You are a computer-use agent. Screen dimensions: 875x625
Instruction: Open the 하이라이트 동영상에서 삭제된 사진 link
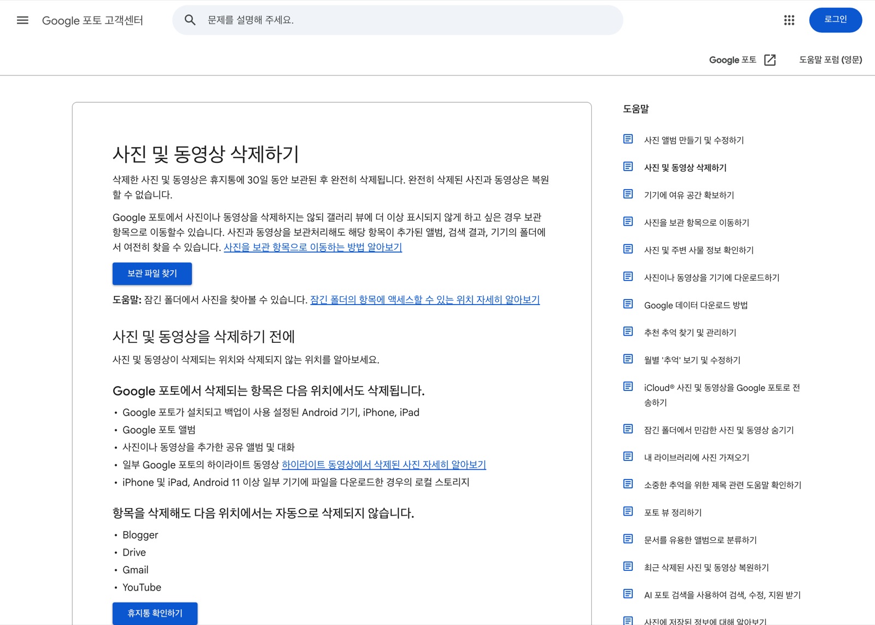coord(384,465)
